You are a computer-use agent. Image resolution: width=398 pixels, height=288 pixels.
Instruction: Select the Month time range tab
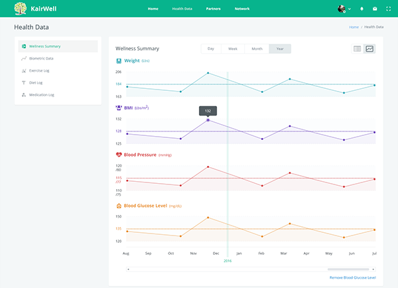click(x=257, y=48)
